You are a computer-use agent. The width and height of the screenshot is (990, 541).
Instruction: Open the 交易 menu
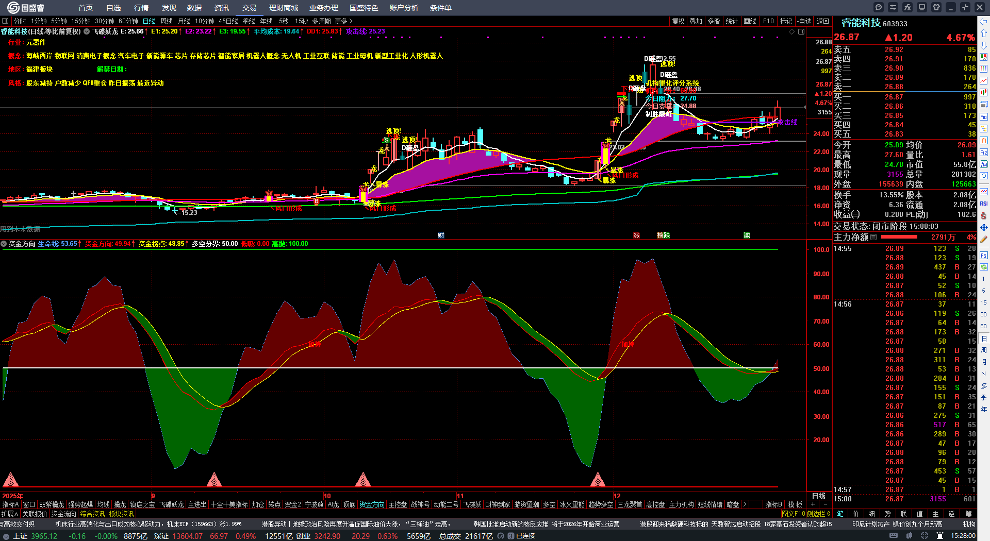[250, 8]
